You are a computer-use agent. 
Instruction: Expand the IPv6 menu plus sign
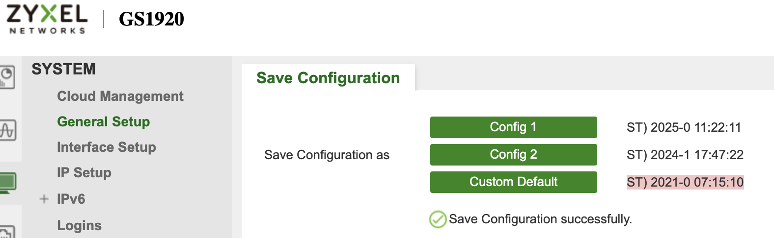[44, 199]
